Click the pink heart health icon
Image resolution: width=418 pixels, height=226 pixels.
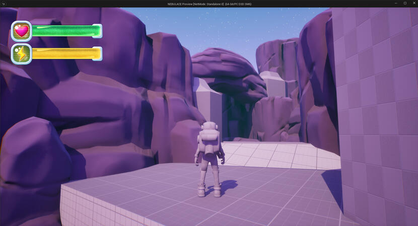click(x=22, y=31)
